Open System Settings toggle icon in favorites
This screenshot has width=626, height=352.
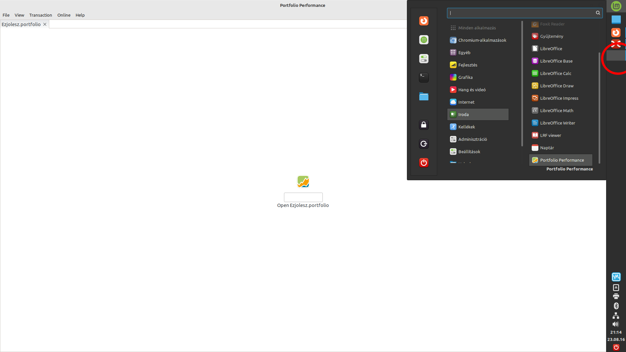[424, 59]
